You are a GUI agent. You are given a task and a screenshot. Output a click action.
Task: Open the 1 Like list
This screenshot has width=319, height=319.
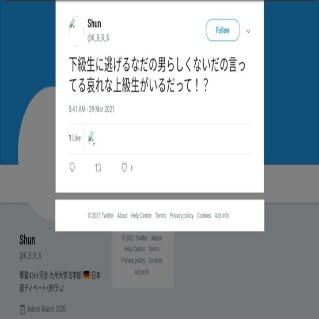coord(75,138)
